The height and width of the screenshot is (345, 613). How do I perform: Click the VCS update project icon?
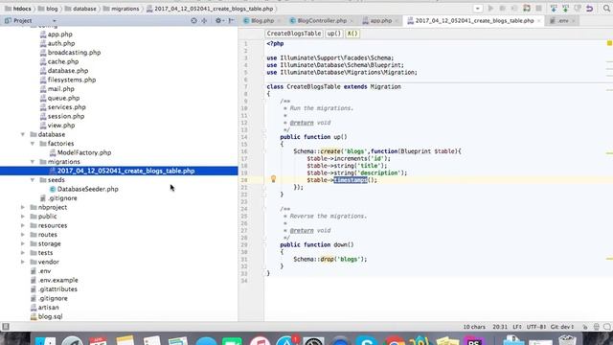554,9
